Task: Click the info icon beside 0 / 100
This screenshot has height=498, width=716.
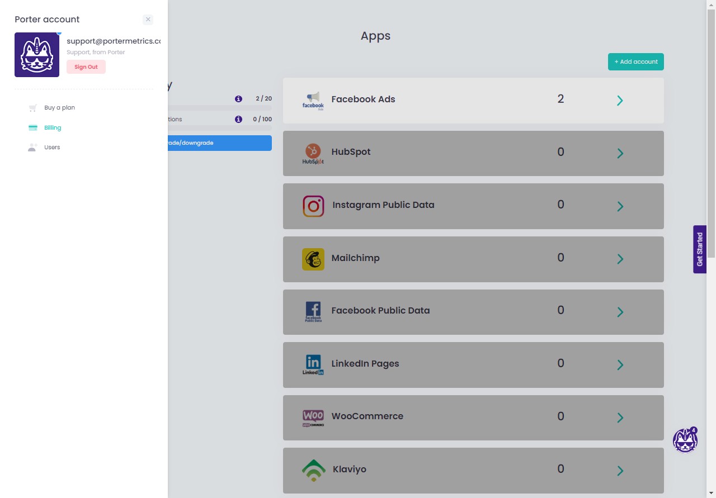Action: pos(239,120)
